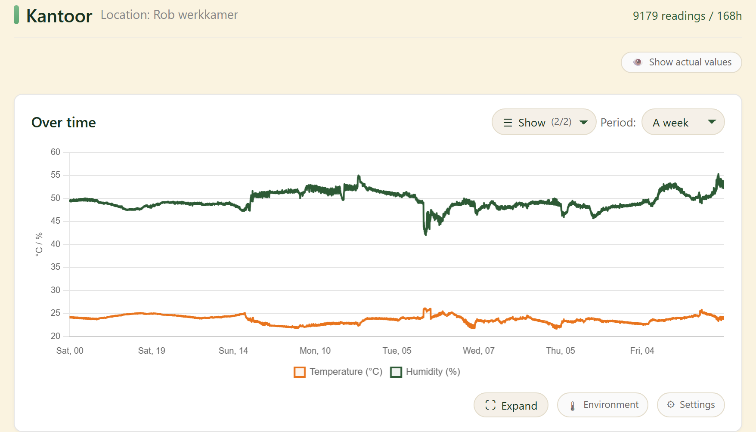Viewport: 756px width, 432px height.
Task: Click the eye icon in Show actual values
Action: (x=638, y=62)
